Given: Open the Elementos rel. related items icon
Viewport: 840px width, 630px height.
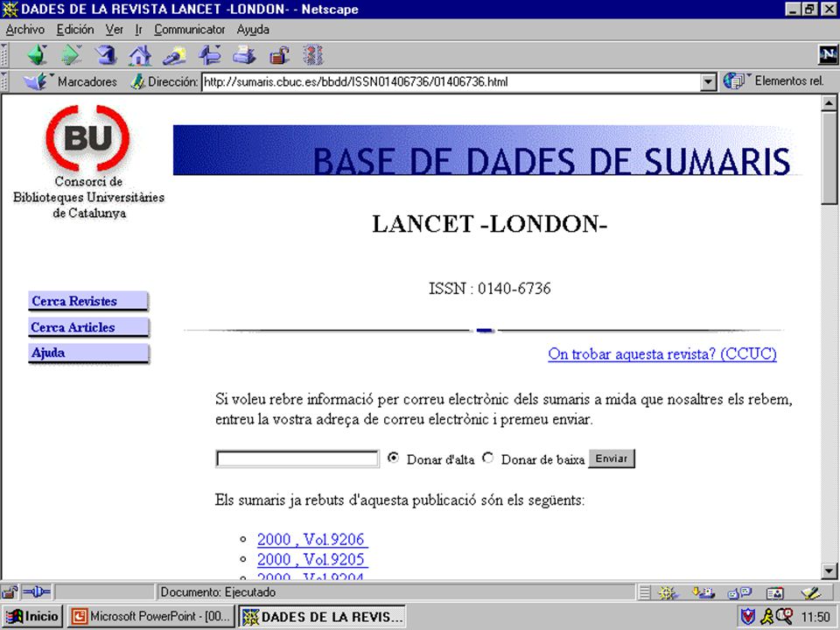Looking at the screenshot, I should point(734,80).
